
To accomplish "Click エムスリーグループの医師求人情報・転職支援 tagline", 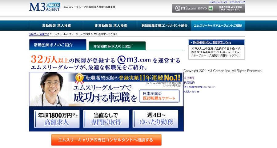I will 89,7.
